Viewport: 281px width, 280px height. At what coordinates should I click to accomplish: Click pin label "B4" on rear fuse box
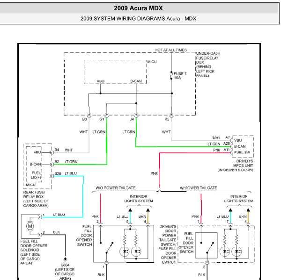[x=57, y=150]
